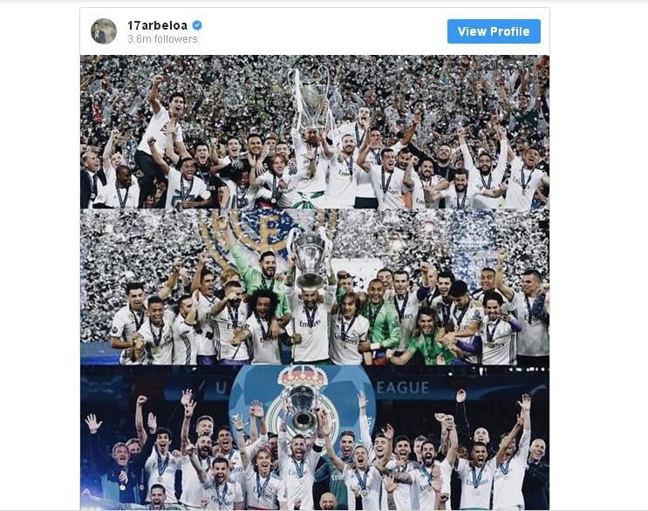Click the crowned club crest in bottom photo
Viewport: 648px width, 511px height.
[x=302, y=380]
